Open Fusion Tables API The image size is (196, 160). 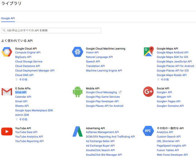[168, 150]
